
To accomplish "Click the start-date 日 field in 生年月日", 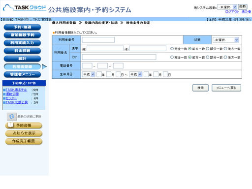I will [x=118, y=74].
